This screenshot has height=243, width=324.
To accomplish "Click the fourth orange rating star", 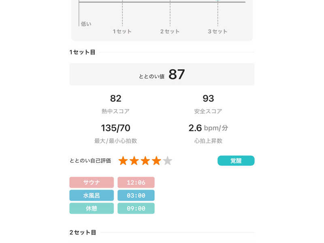I will 156,161.
